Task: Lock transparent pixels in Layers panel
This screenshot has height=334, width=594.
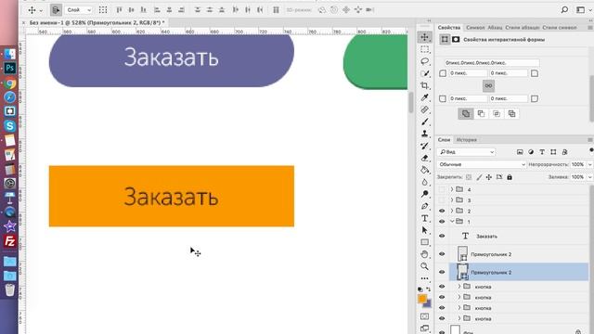Action: pos(469,177)
